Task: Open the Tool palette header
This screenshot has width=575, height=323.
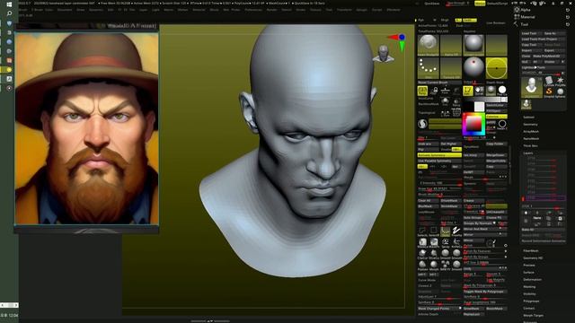Action: click(525, 24)
